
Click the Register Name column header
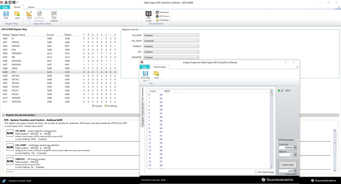(x=29, y=35)
